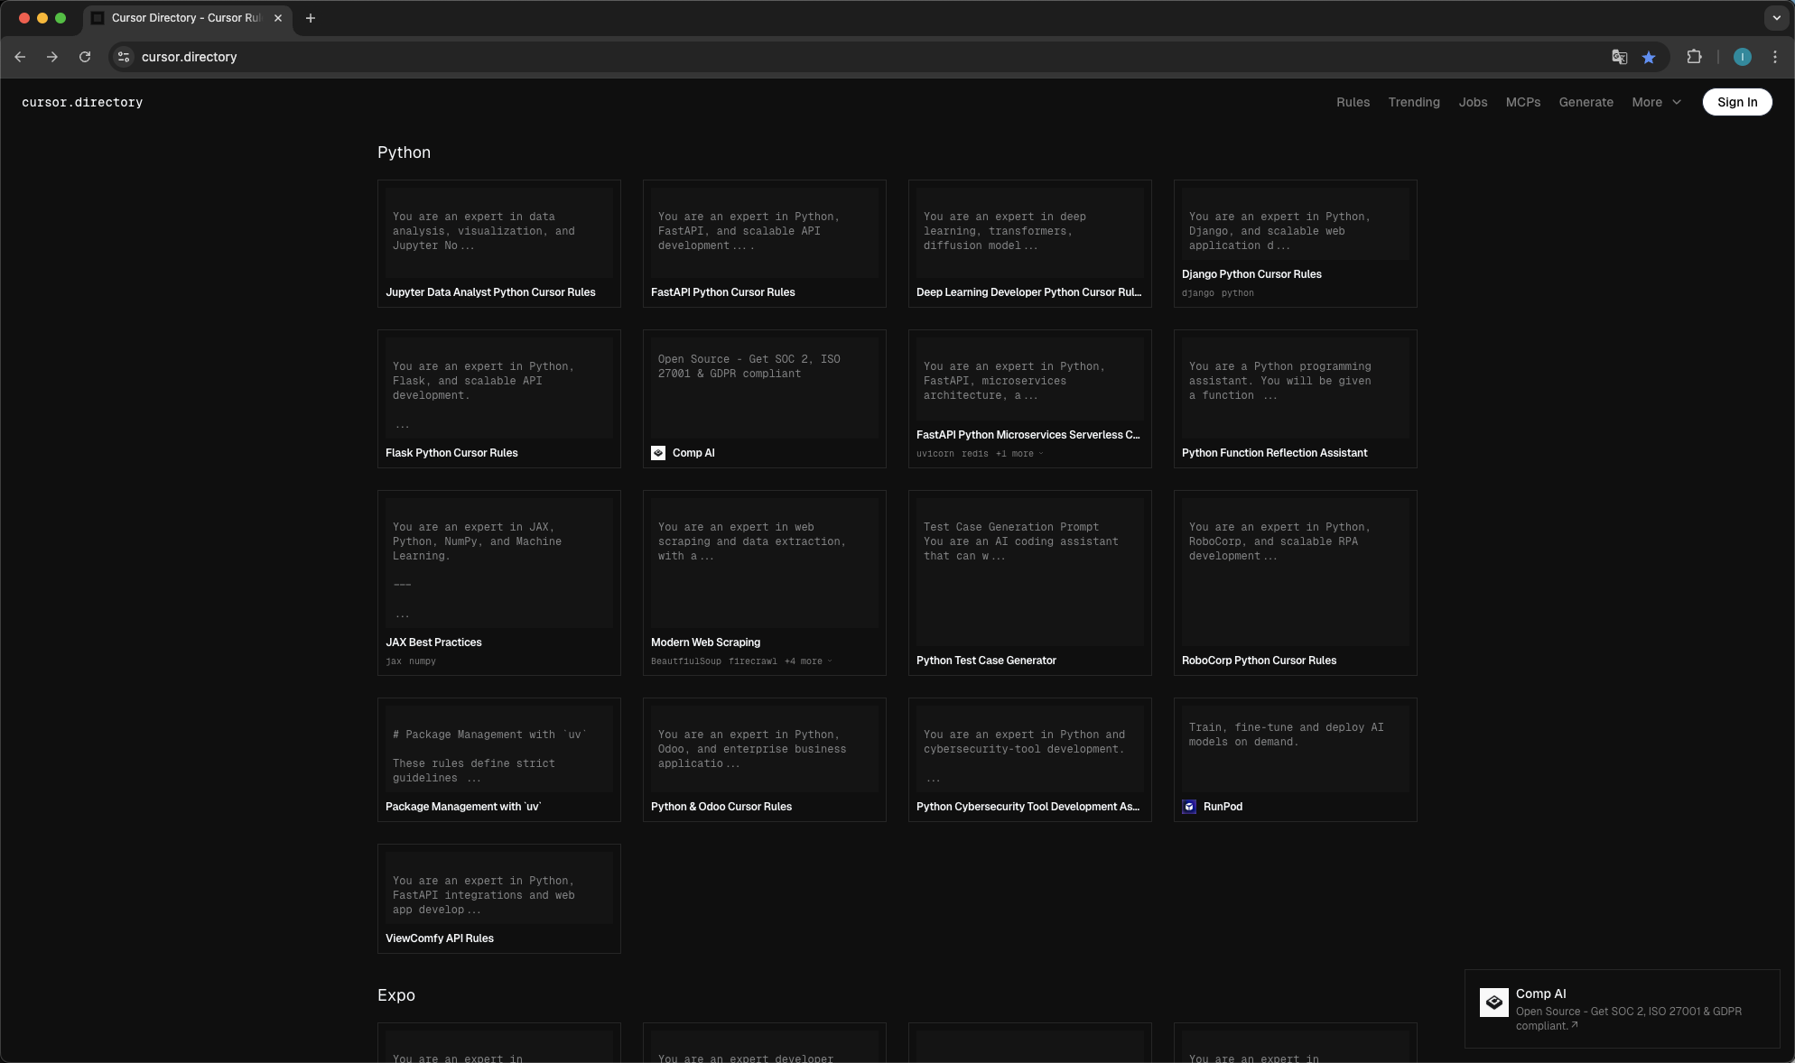The height and width of the screenshot is (1063, 1795).
Task: Click the Comp AI logo icon in the card
Action: coord(658,453)
